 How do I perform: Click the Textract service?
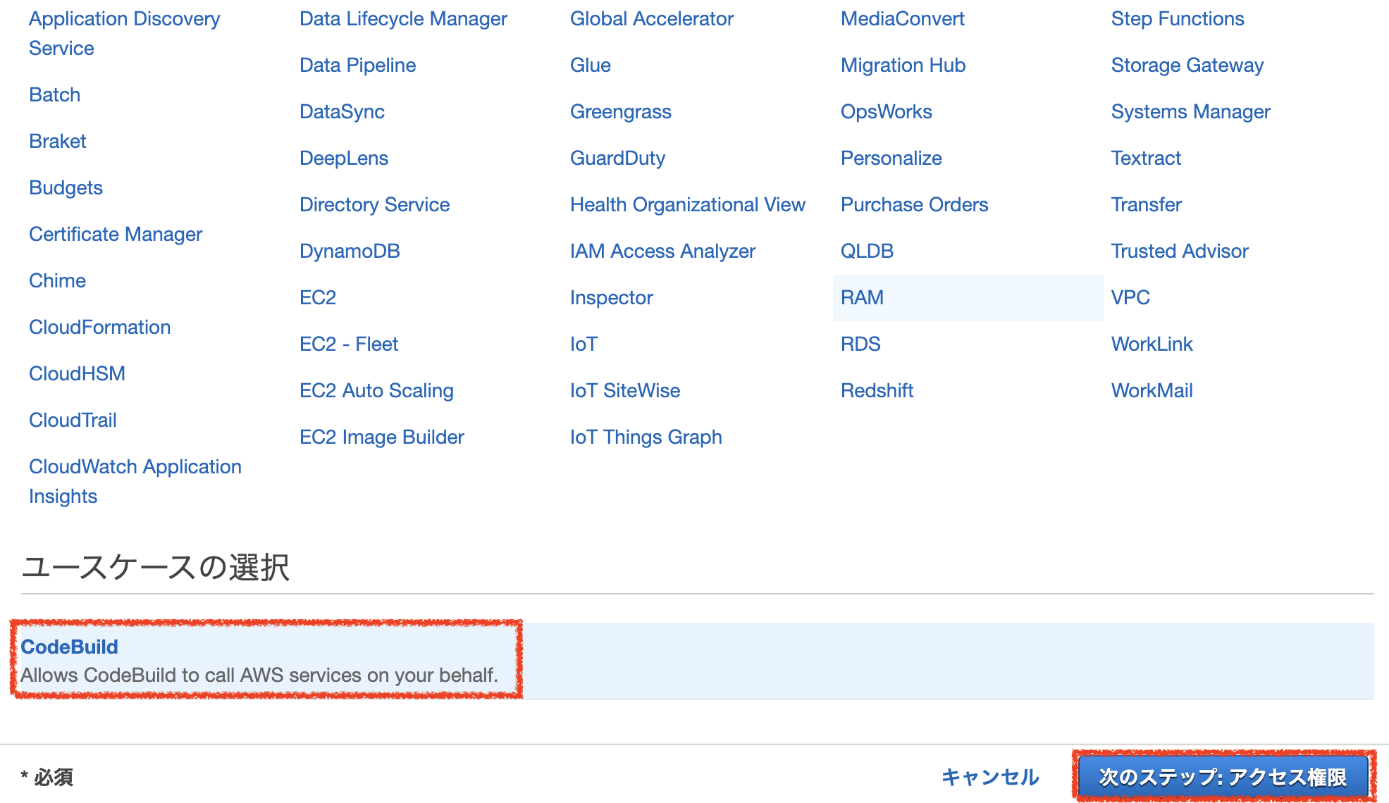[x=1147, y=158]
